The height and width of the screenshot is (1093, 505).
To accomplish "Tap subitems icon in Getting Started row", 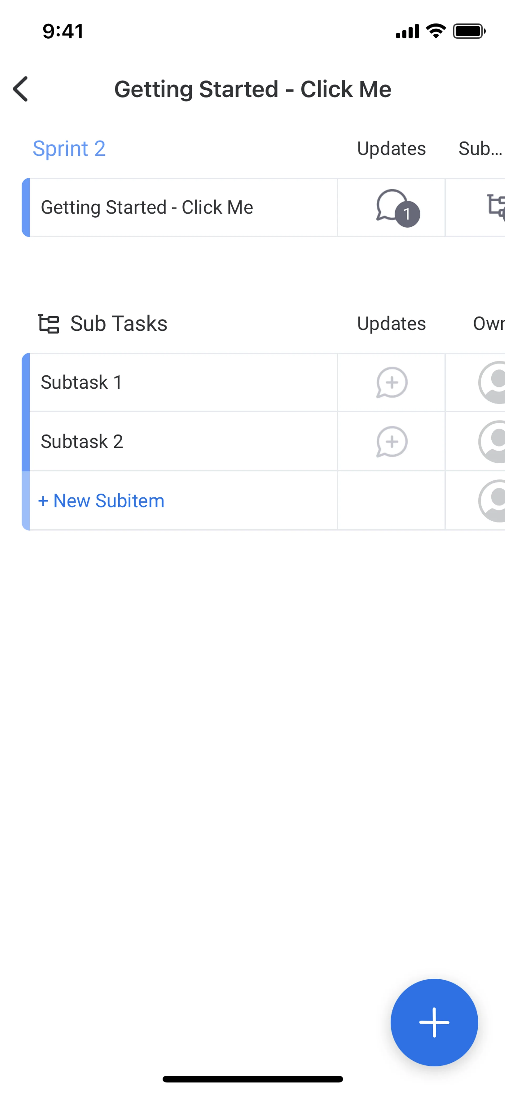I will point(496,207).
